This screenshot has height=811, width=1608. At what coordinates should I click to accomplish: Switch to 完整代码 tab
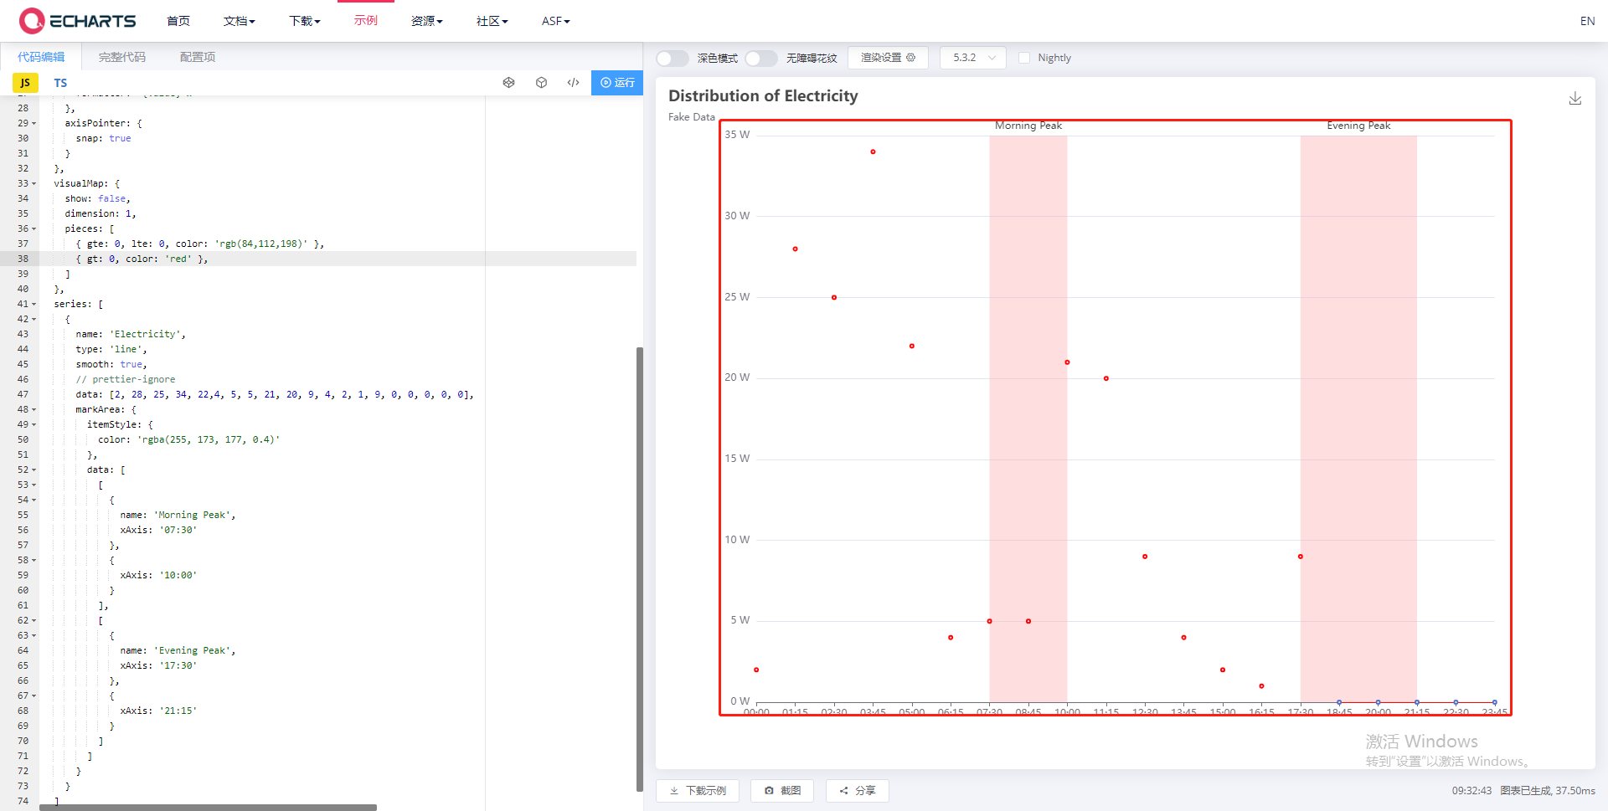(x=122, y=57)
